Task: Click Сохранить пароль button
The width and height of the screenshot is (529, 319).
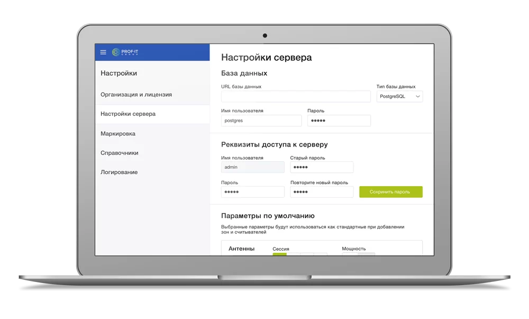Action: click(391, 192)
